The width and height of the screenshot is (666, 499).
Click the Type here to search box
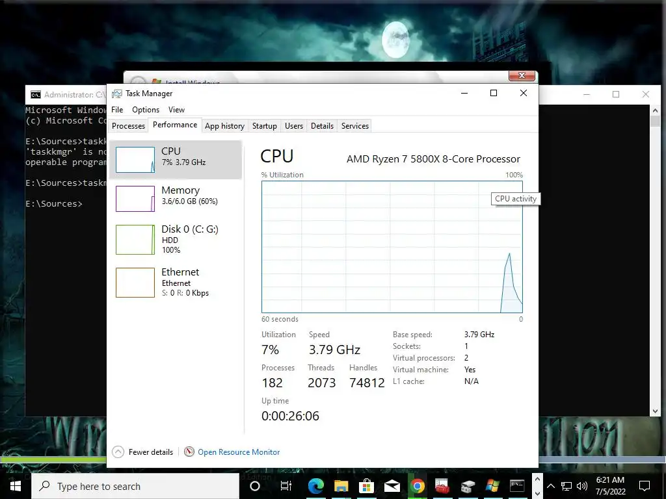[135, 486]
